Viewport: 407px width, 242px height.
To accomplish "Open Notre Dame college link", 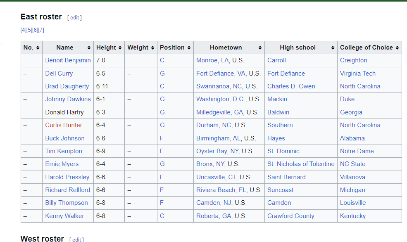I will pyautogui.click(x=357, y=151).
